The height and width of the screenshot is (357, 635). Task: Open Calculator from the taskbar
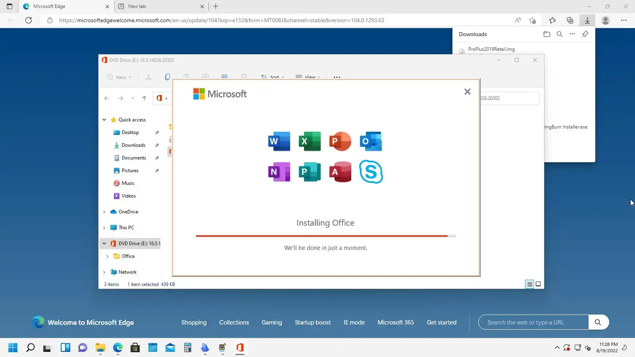[x=188, y=348]
